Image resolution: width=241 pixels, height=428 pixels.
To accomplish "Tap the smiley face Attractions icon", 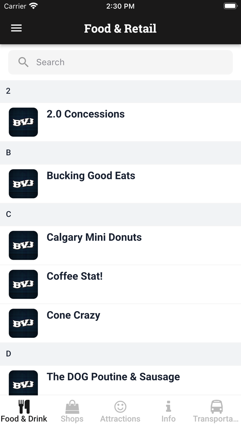I will [120, 406].
